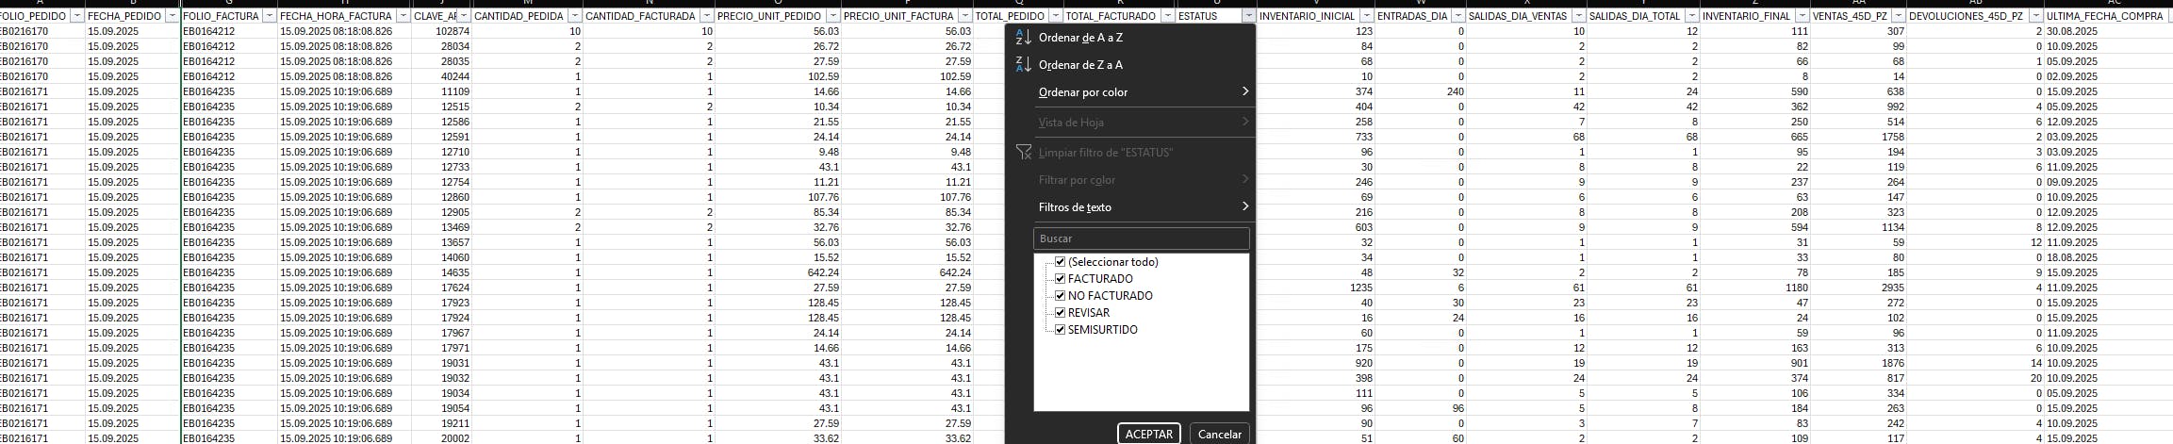The width and height of the screenshot is (2173, 444).
Task: Open the Filtrar por color submenu
Action: [x=1130, y=180]
